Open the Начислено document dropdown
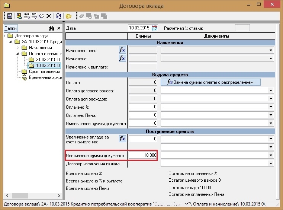283x210 pixels. 271,58
